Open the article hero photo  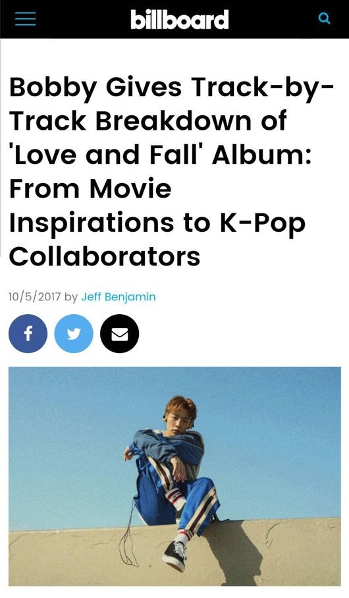pyautogui.click(x=174, y=476)
